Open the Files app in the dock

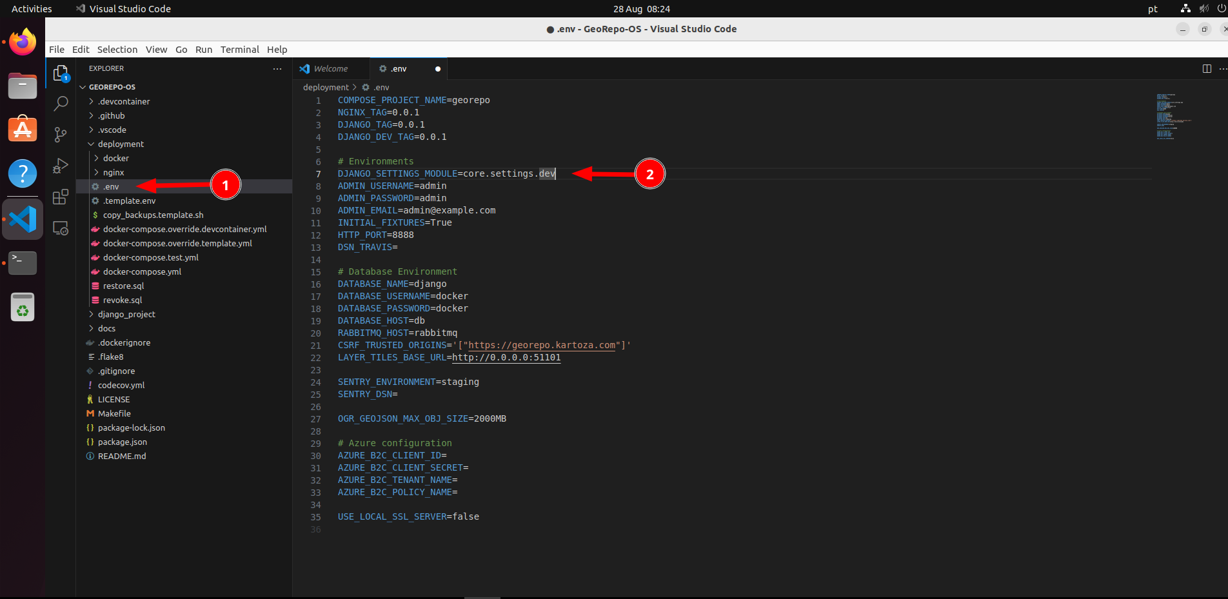(x=23, y=86)
